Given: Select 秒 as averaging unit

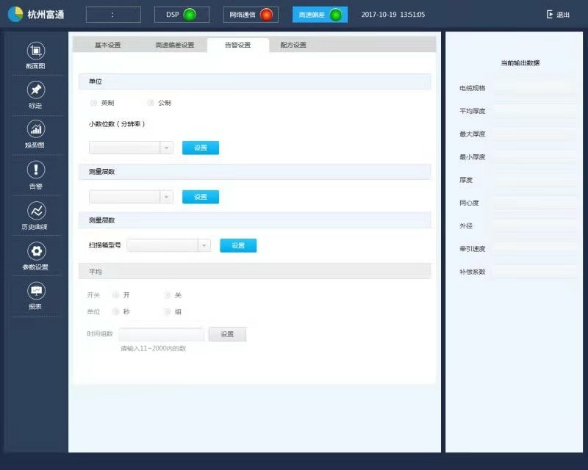Looking at the screenshot, I should point(116,312).
